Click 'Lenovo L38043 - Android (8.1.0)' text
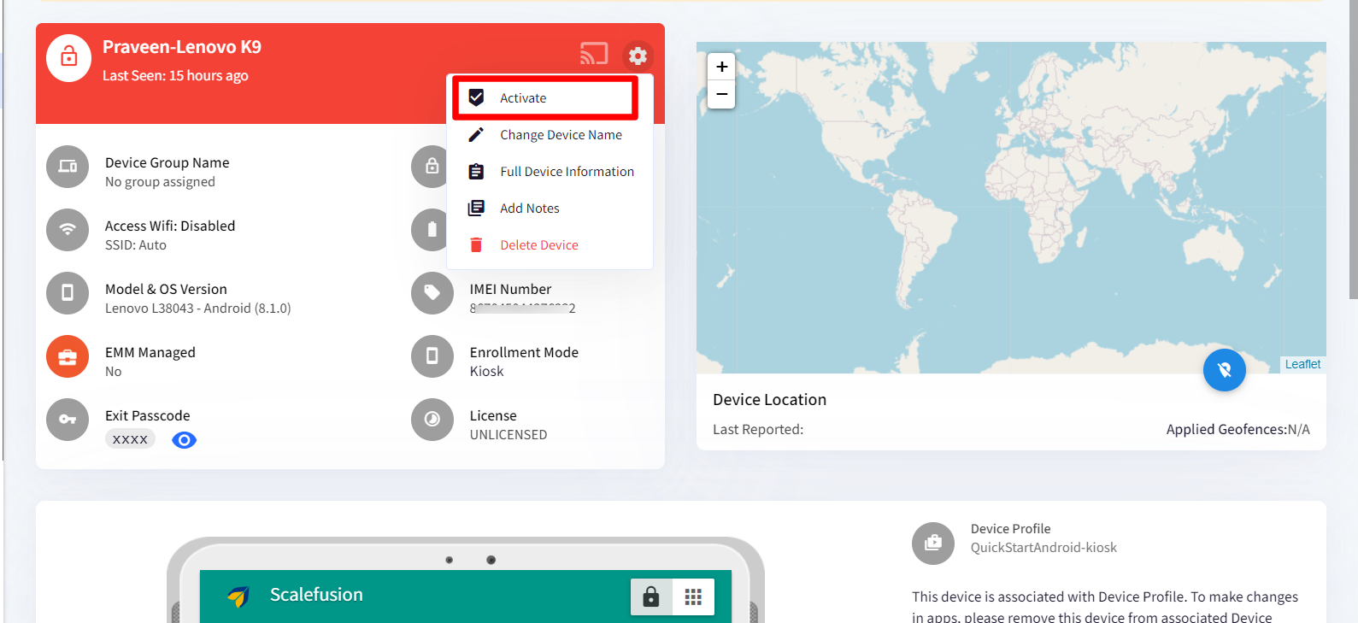The width and height of the screenshot is (1358, 623). tap(198, 309)
